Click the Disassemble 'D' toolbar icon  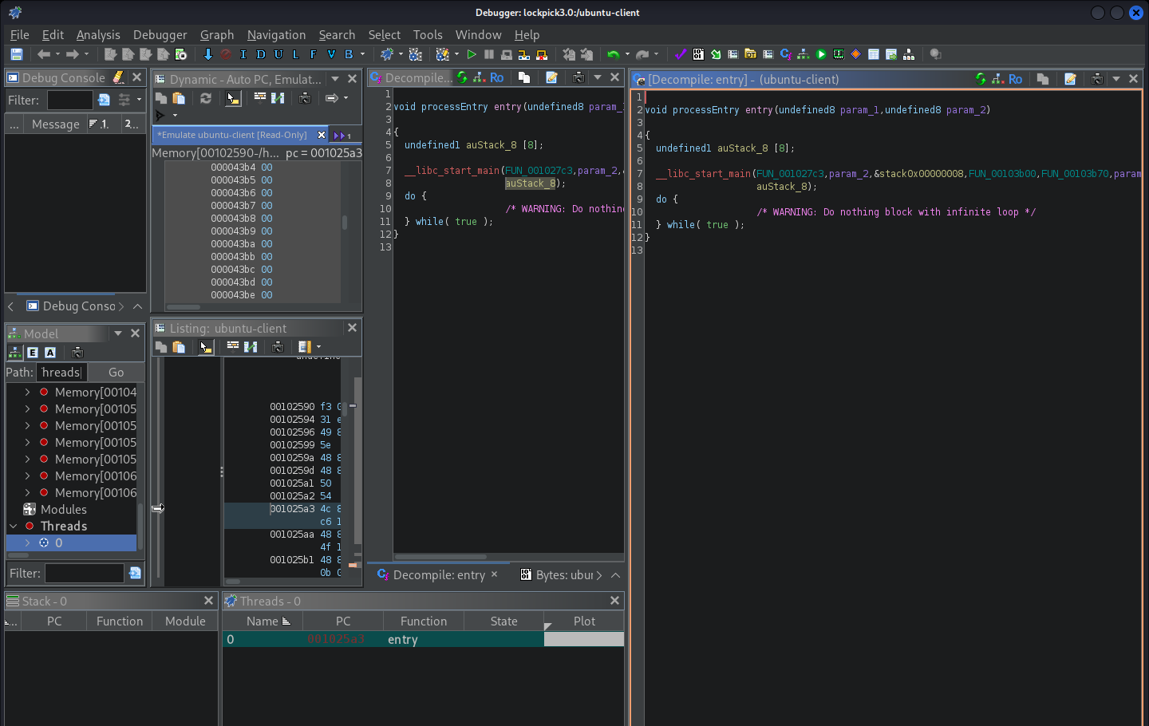[x=261, y=54]
